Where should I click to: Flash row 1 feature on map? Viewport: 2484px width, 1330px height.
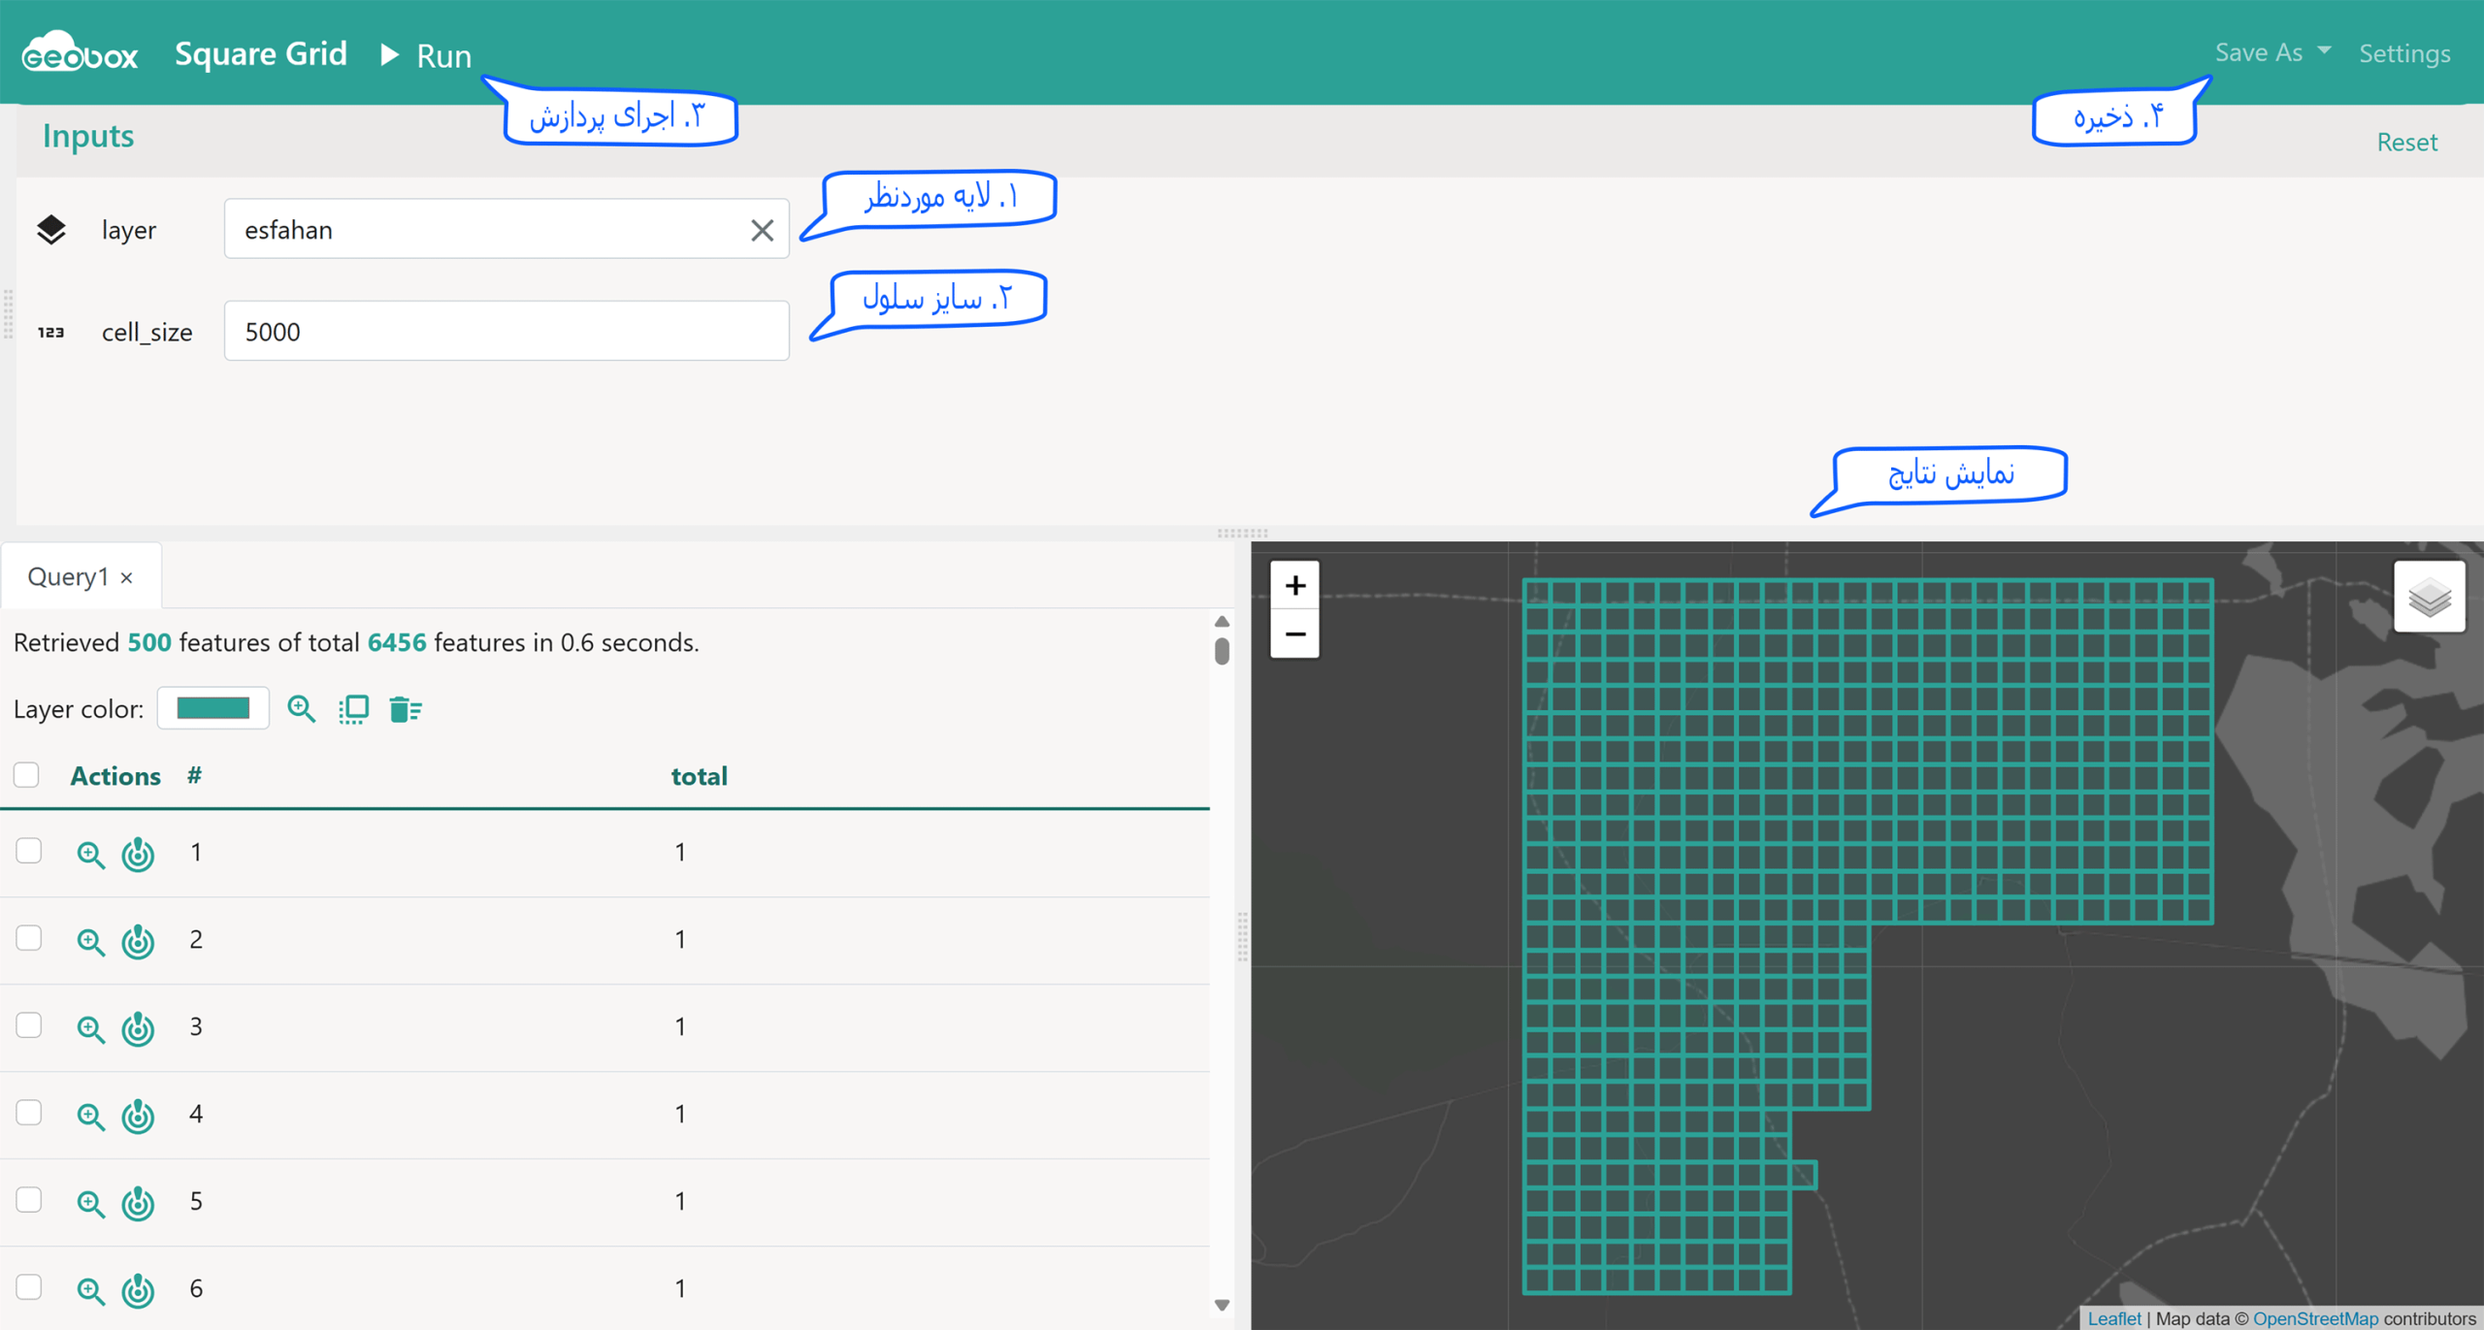pos(138,854)
